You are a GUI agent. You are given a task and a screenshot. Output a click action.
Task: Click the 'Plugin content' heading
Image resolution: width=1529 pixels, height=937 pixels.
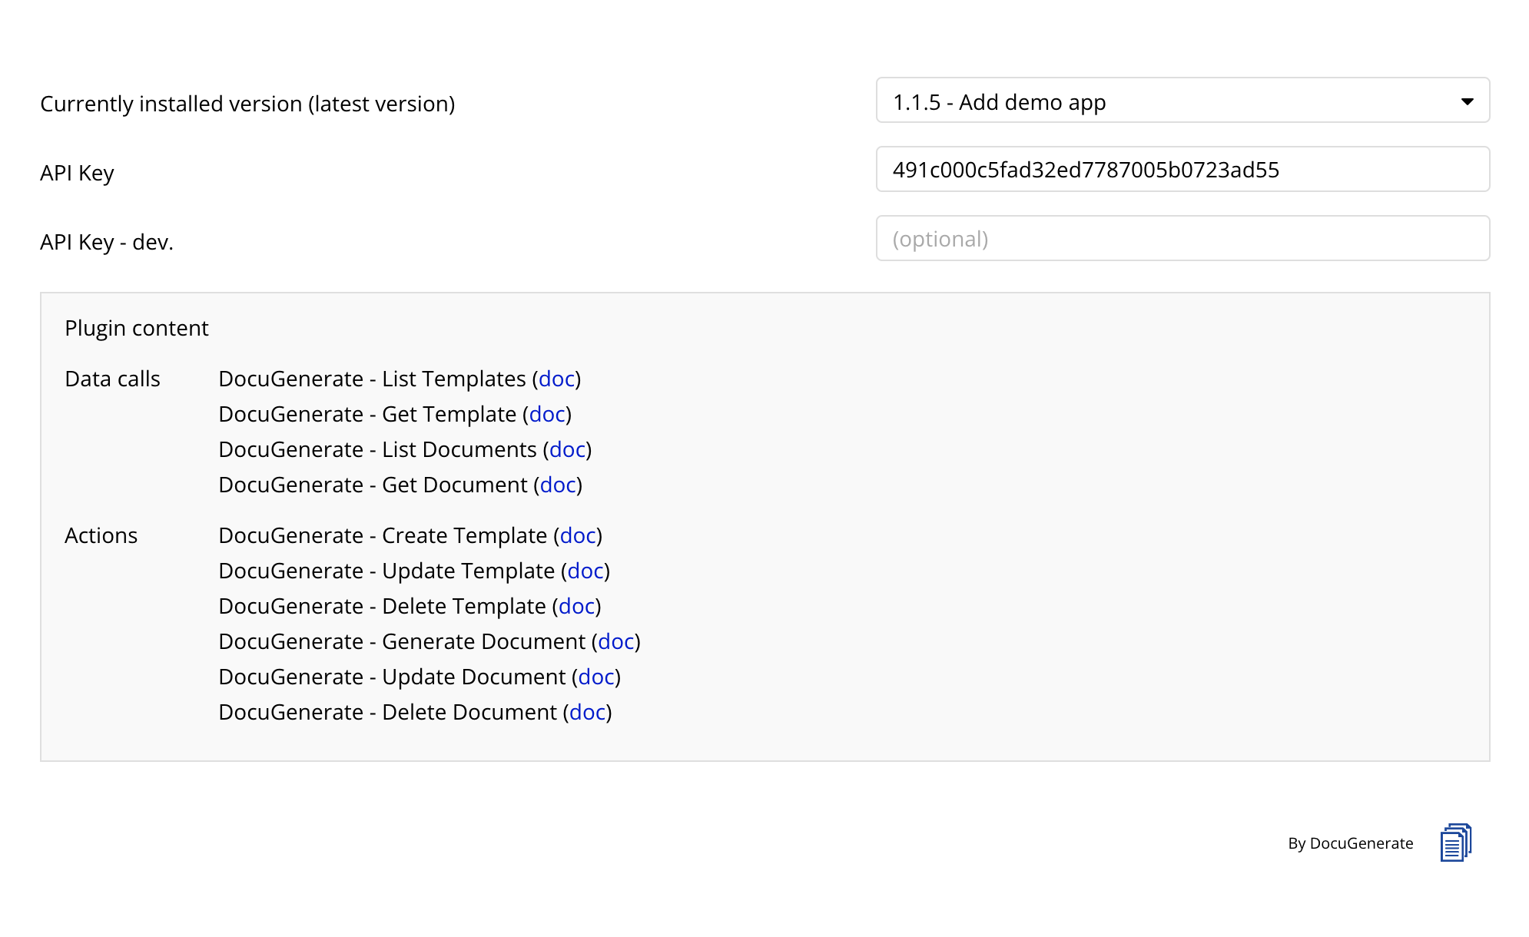point(137,328)
